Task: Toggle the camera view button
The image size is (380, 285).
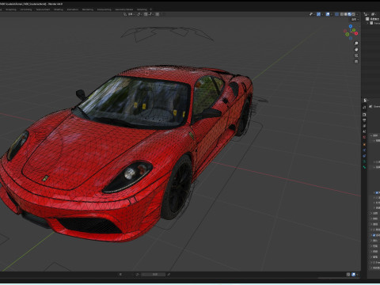Action: point(356,55)
